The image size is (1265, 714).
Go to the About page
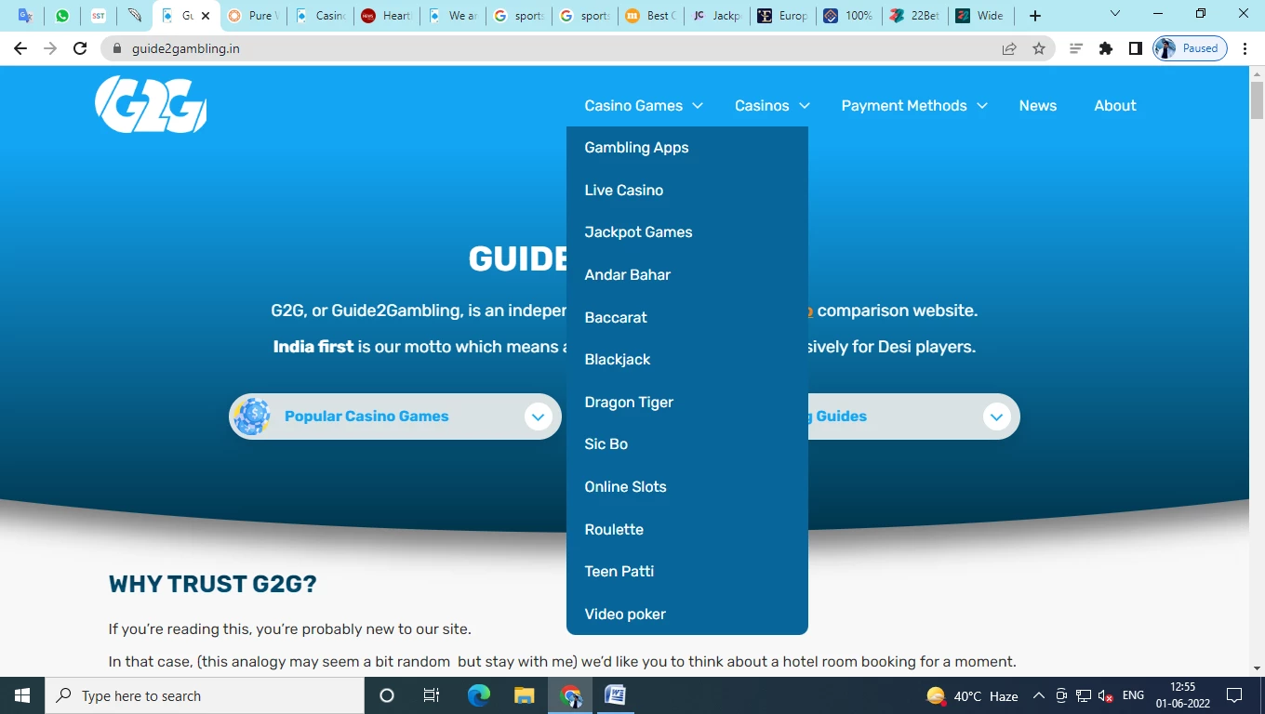(x=1114, y=106)
